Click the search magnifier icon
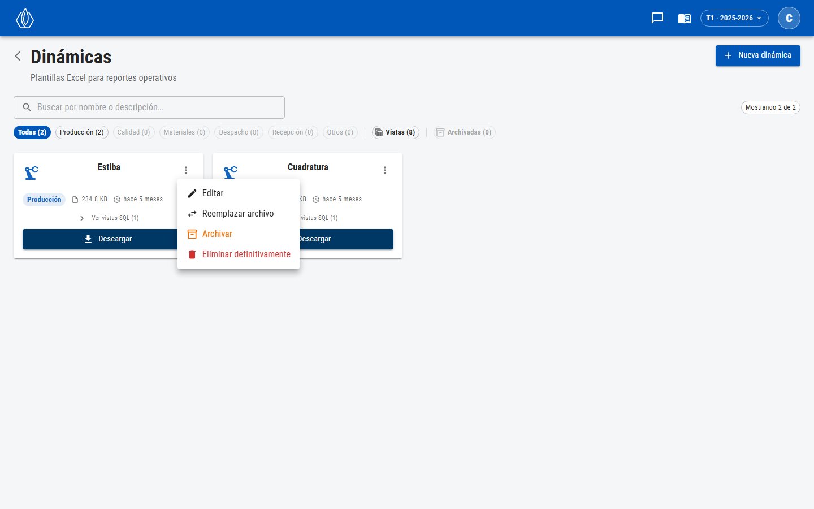 pyautogui.click(x=27, y=107)
